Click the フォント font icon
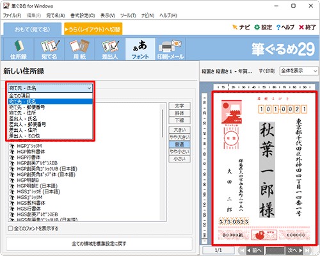This screenshot has height=256, width=320. tap(140, 49)
